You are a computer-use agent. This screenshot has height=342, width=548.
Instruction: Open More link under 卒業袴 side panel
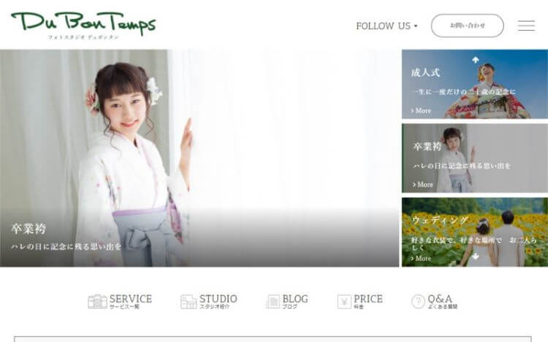click(x=422, y=184)
